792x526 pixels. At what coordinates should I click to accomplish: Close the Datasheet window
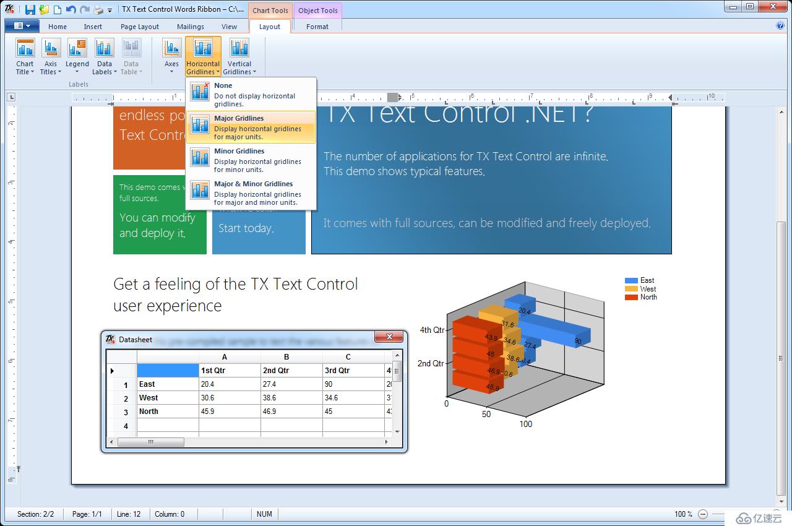pyautogui.click(x=389, y=337)
